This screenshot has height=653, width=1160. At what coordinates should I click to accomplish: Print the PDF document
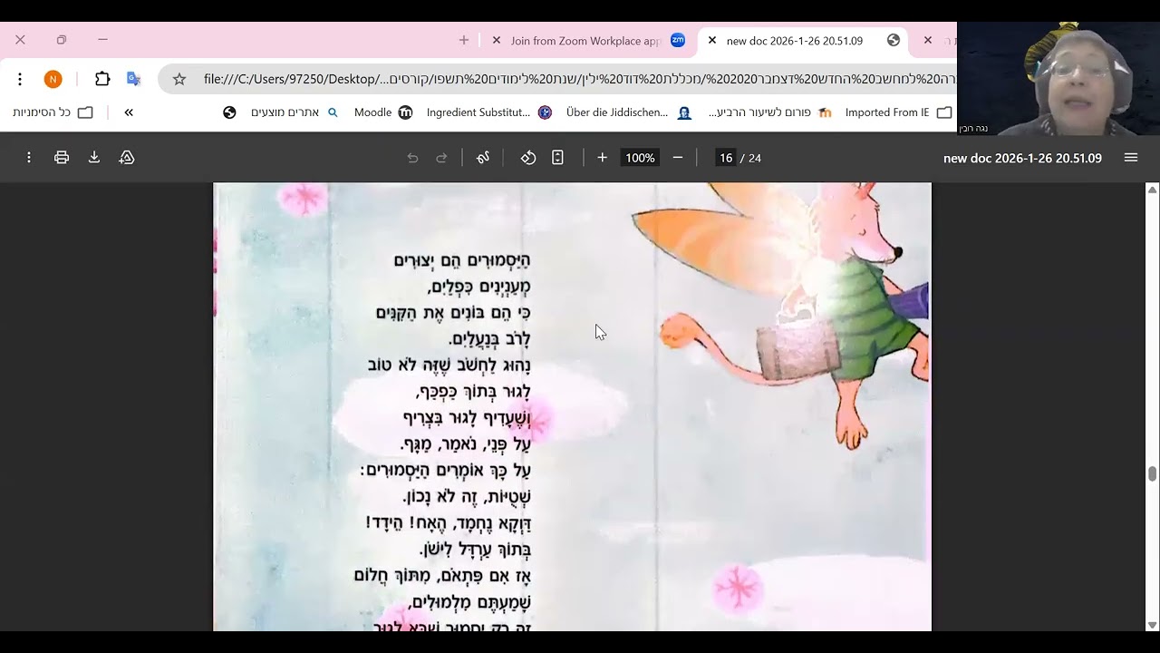pos(62,158)
